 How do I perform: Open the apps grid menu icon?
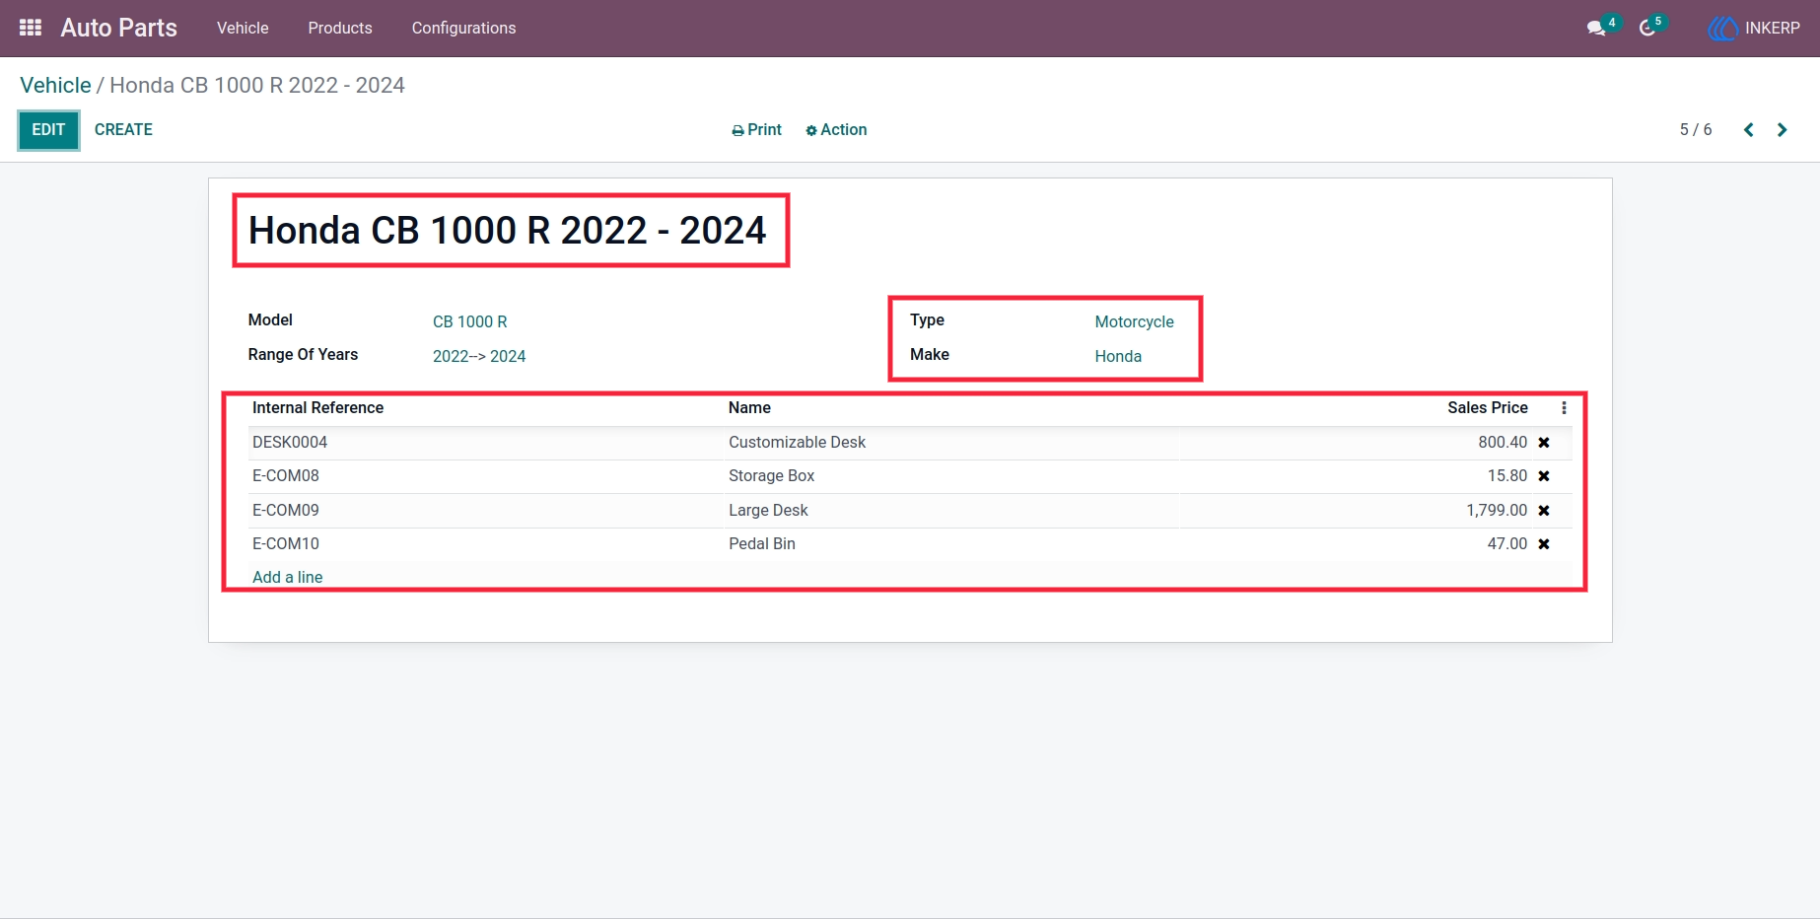click(31, 28)
